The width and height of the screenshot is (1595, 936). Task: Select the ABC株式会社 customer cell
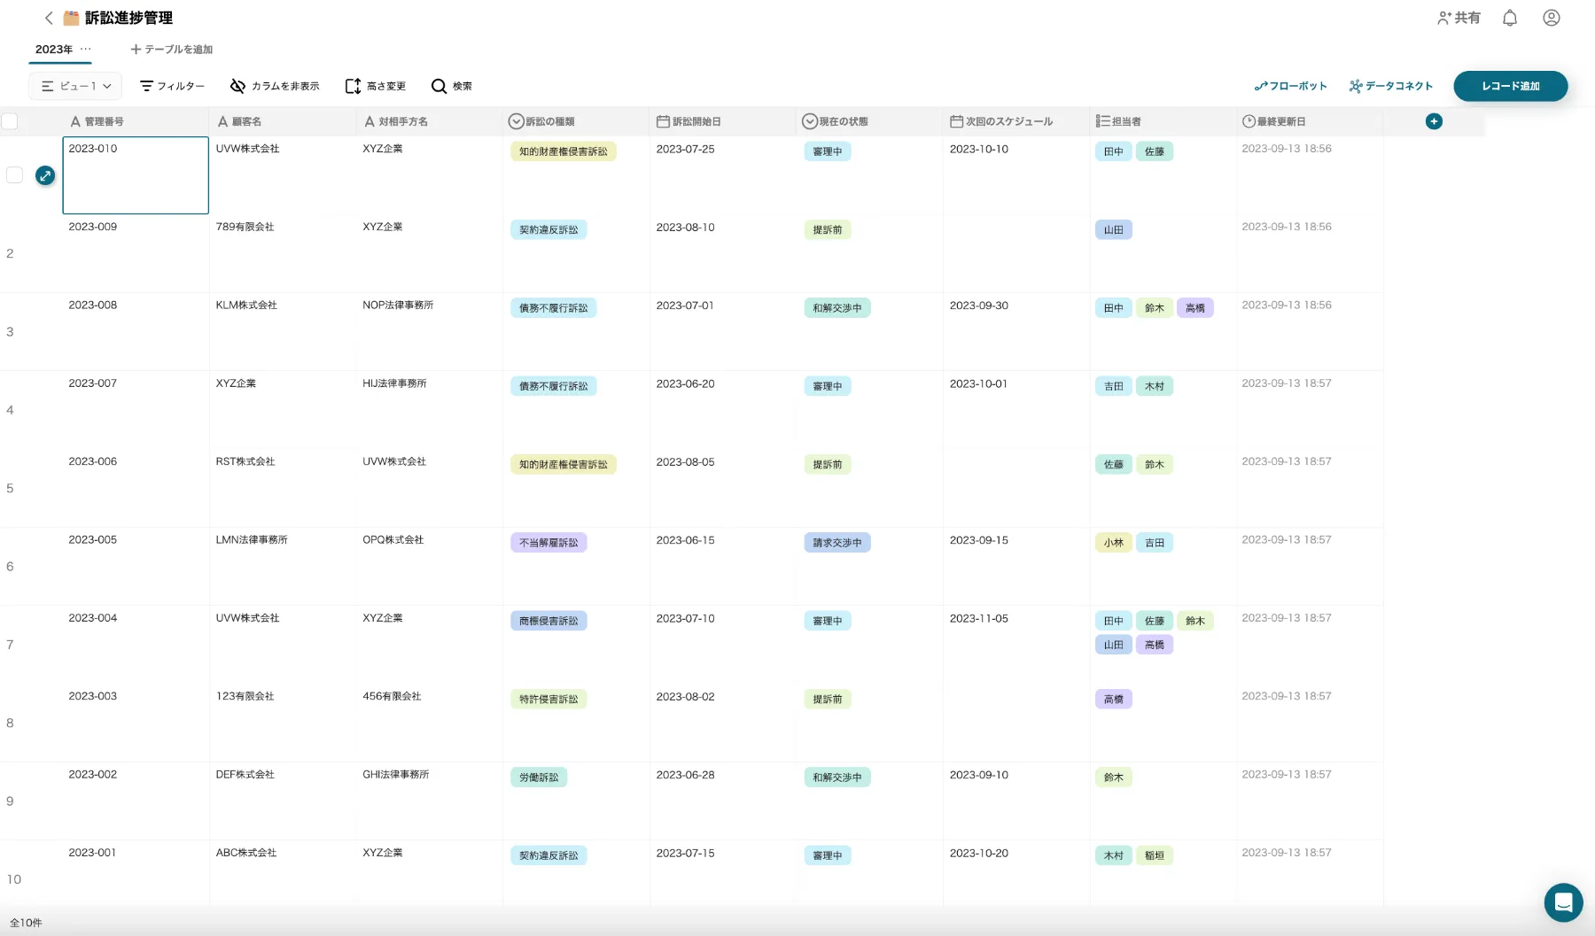(x=283, y=874)
